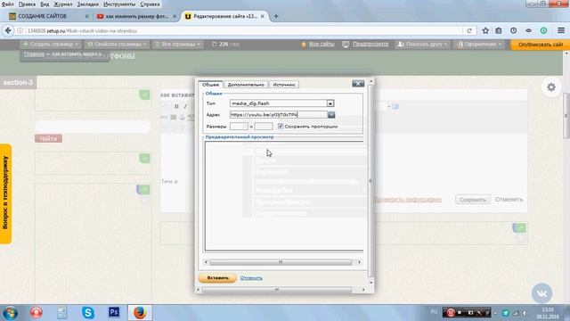Click the red Найти search button
This screenshot has width=570, height=321.
point(48,139)
